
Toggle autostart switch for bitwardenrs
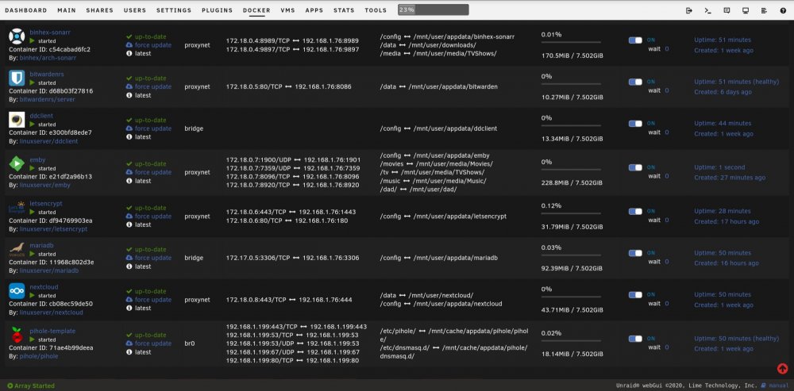pyautogui.click(x=635, y=82)
